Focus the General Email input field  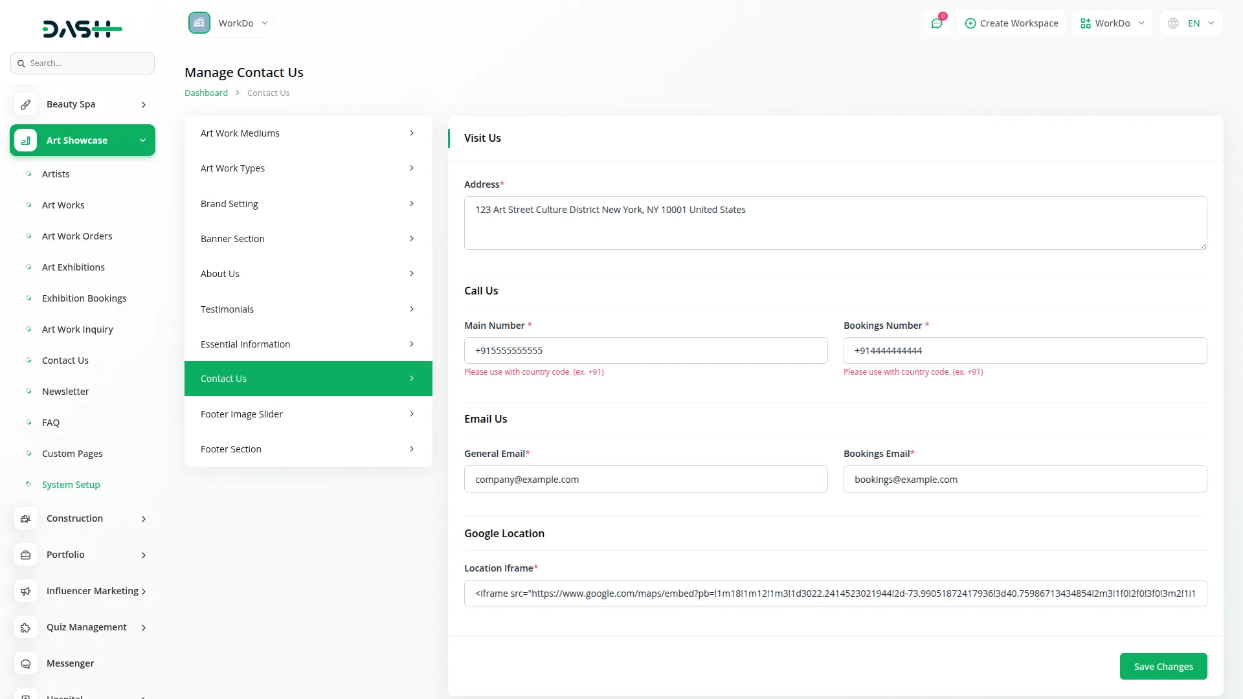pyautogui.click(x=645, y=480)
